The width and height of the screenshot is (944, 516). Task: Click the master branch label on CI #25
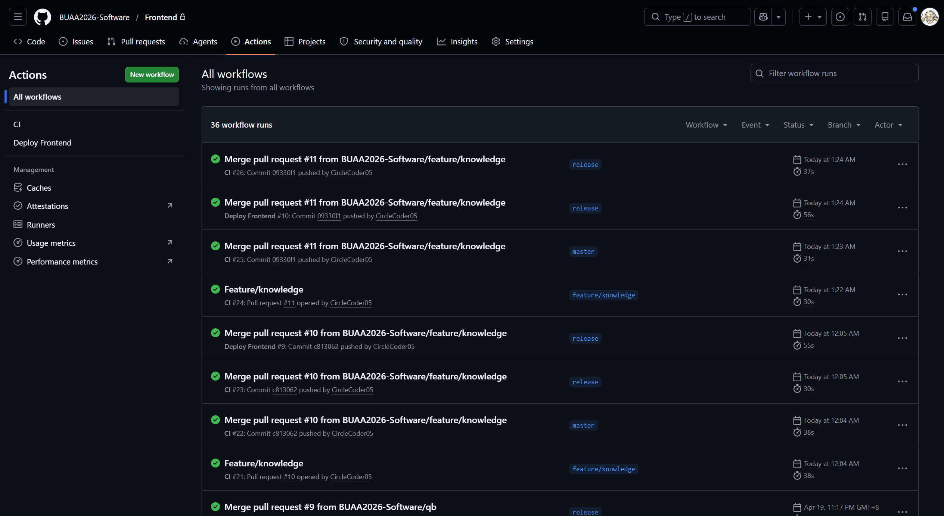583,251
